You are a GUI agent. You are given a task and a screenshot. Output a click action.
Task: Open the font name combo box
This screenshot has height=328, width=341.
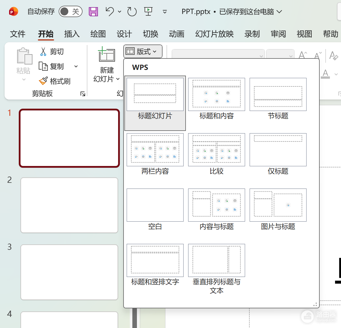point(218,54)
